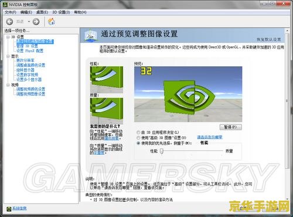Click the page header 3D image icon
Image resolution: width=293 pixels, height=217 pixels.
tap(90, 36)
